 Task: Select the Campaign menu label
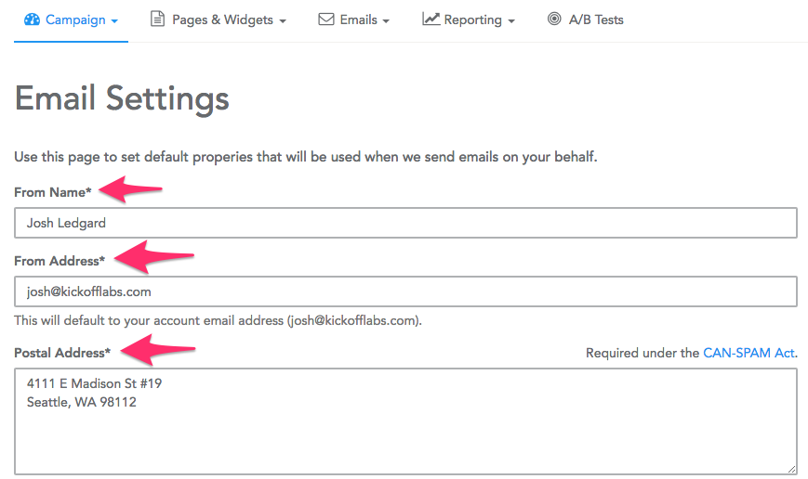coord(75,19)
